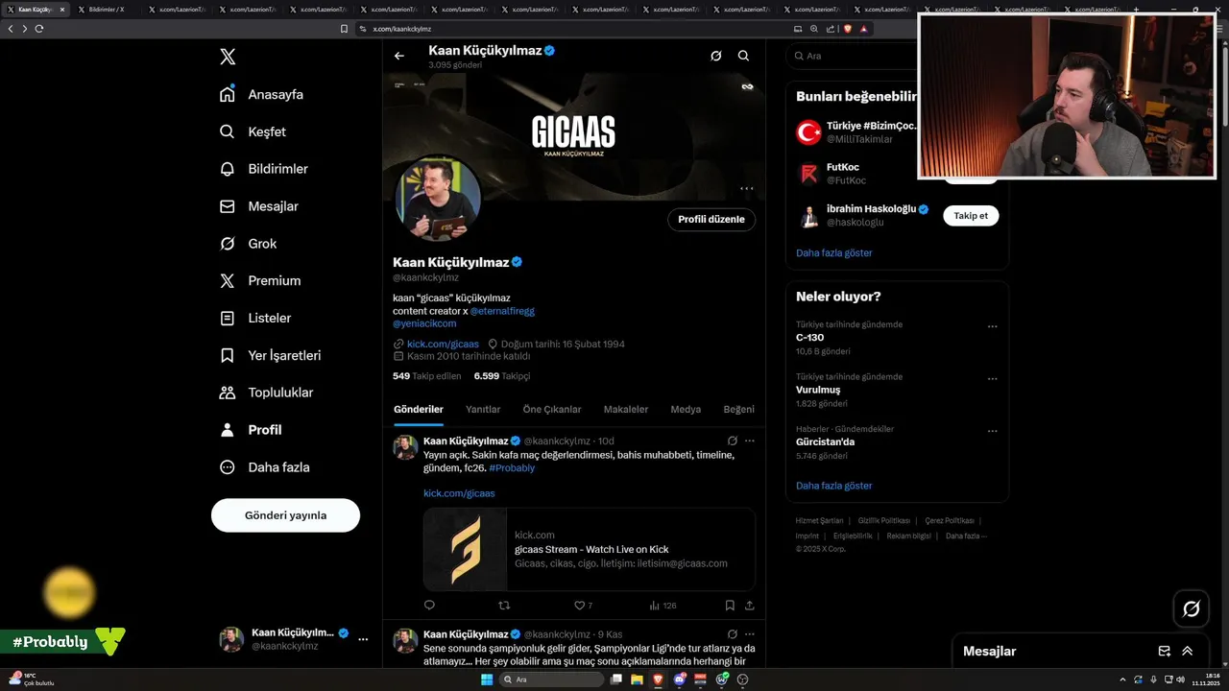
Task: Like the first post with heart icon
Action: point(580,606)
